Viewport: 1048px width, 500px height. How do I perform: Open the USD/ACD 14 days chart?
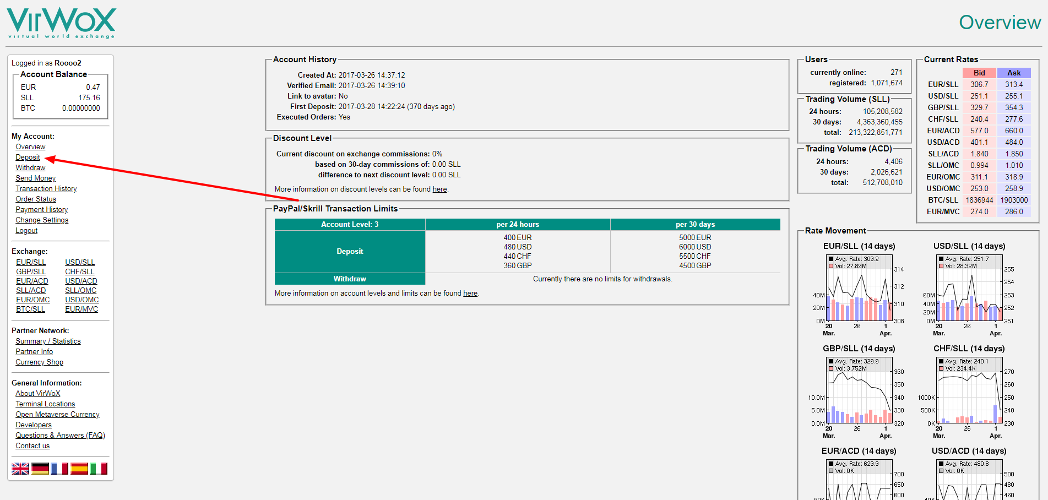[x=969, y=474]
